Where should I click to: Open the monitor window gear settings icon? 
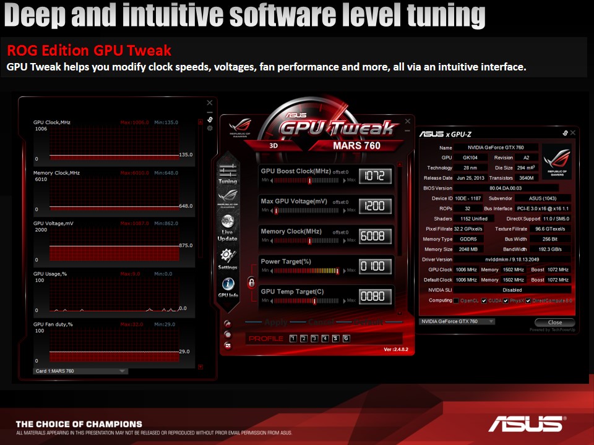coord(210,129)
